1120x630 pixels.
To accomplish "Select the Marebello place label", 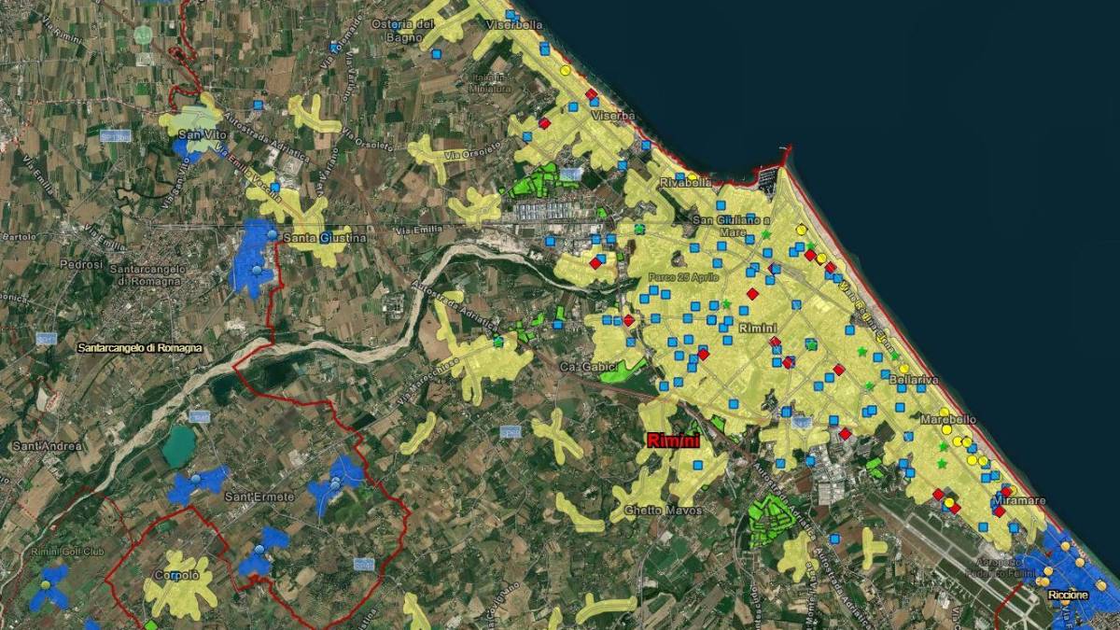I will click(948, 420).
